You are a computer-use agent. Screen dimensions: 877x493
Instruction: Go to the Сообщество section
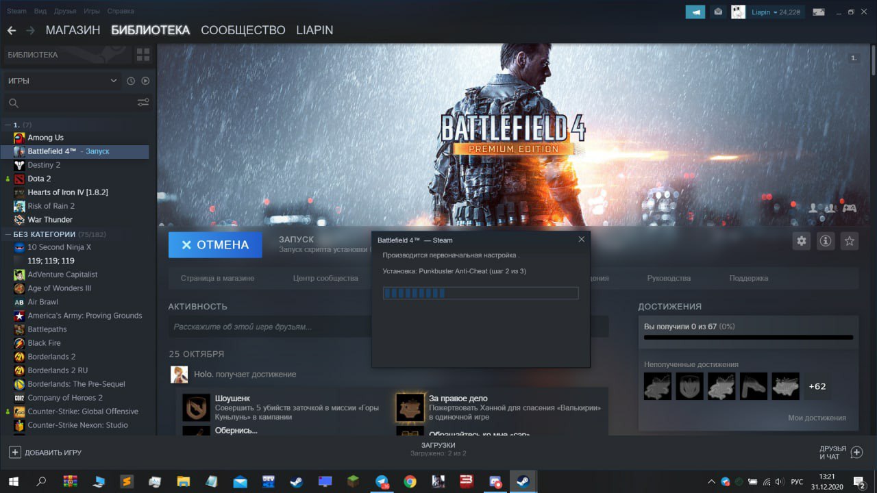243,30
